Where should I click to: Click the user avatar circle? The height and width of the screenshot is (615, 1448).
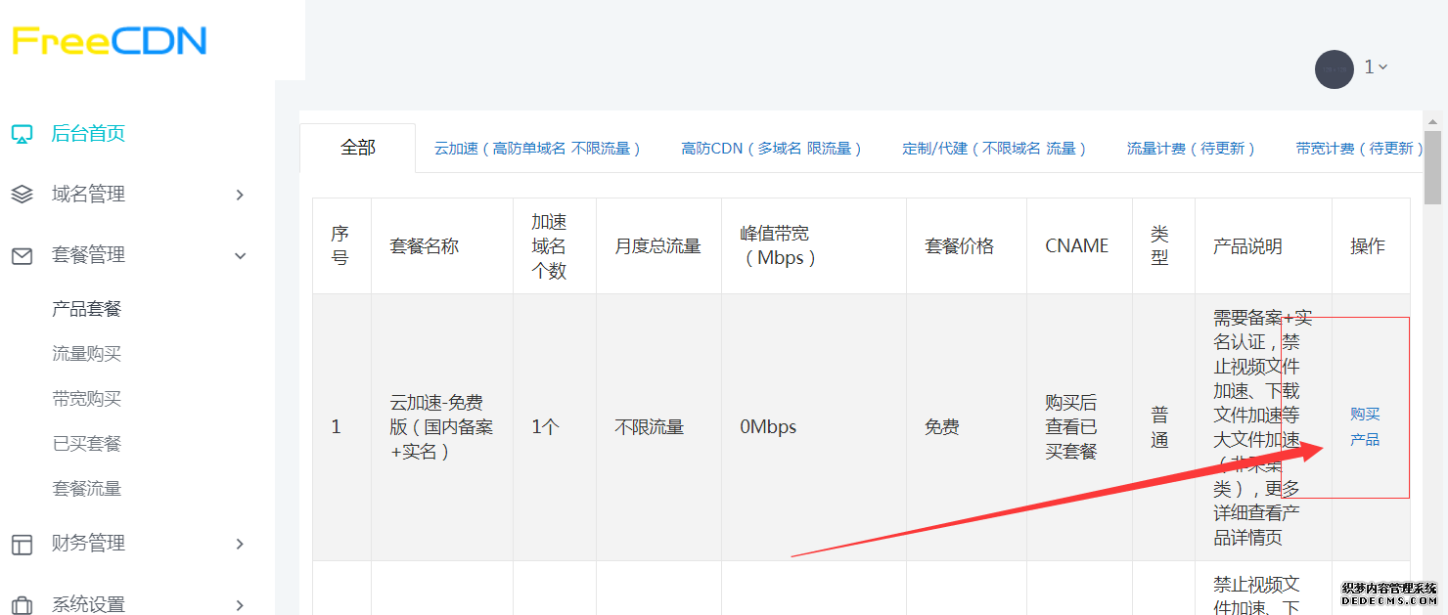[1334, 69]
